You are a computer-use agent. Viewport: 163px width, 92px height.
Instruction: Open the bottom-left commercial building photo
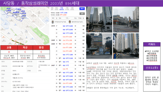pyautogui.click(x=99, y=46)
